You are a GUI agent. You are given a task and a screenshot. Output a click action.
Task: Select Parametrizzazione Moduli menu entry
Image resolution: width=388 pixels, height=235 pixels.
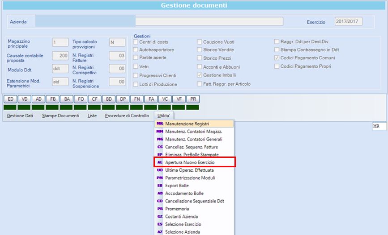point(194,178)
